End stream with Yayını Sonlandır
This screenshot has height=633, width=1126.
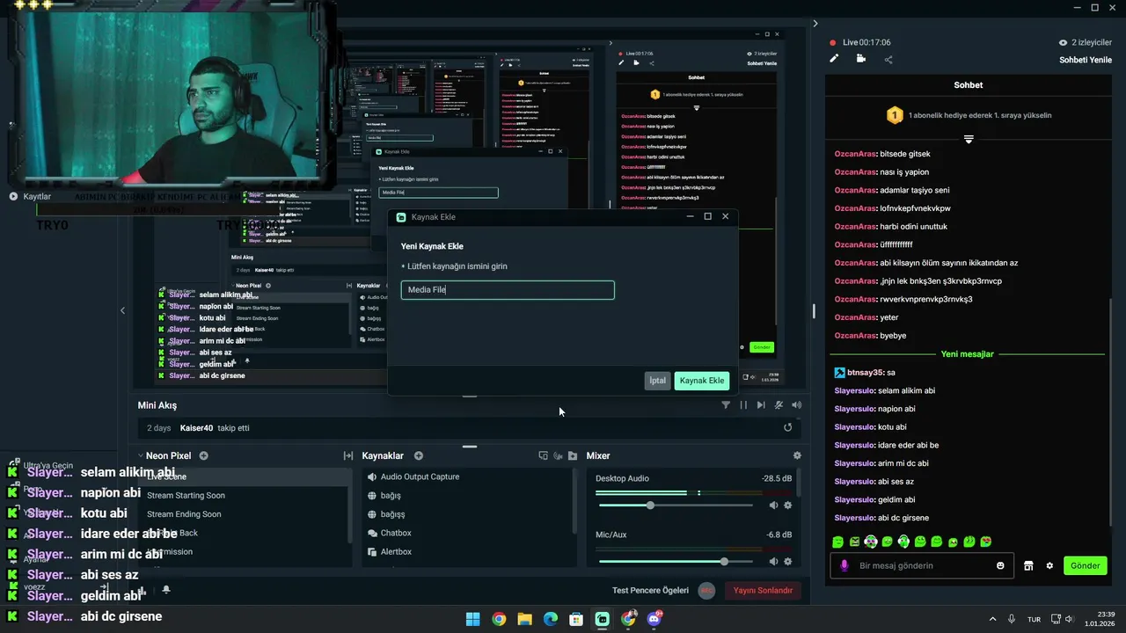click(x=763, y=591)
